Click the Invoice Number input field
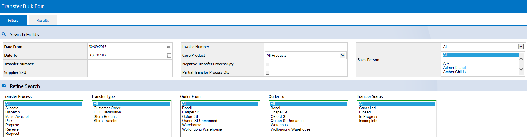This screenshot has width=527, height=137. click(306, 47)
